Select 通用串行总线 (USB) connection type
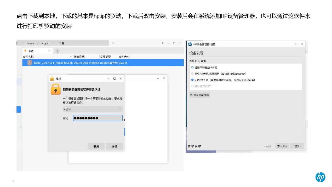The image size is (332, 187). coord(192,67)
